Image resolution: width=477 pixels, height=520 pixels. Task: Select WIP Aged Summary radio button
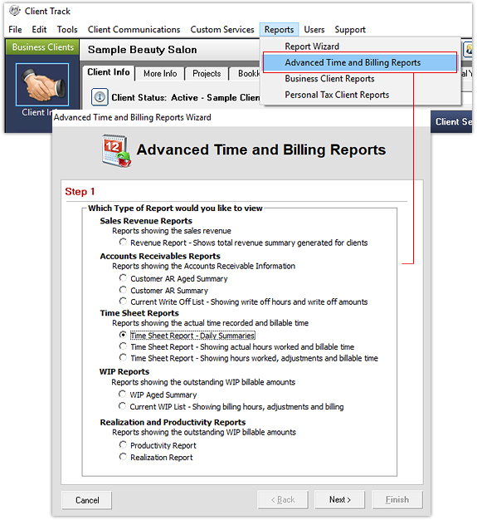coord(122,394)
